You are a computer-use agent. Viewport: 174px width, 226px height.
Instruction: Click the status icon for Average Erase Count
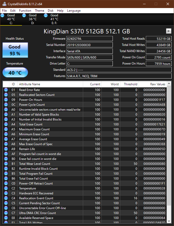(6, 139)
